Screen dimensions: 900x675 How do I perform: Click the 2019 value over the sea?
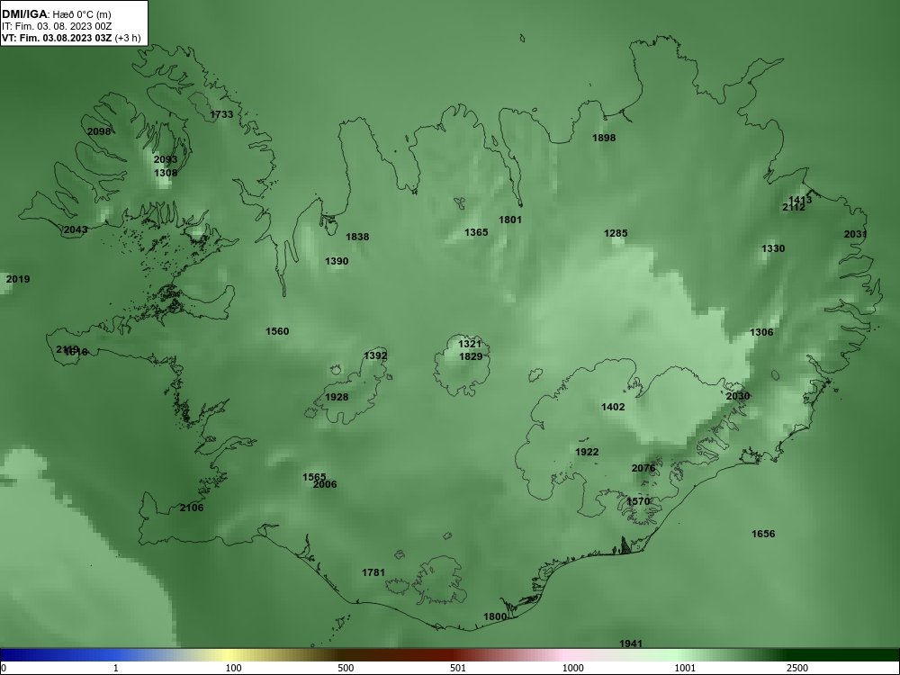(x=18, y=279)
